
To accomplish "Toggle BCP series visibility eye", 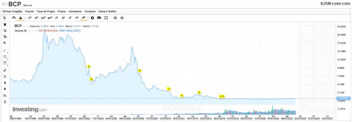I will 24,26.
